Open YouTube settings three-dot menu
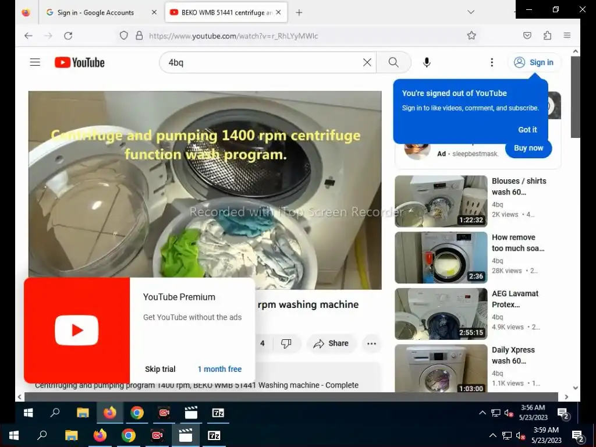 tap(492, 62)
